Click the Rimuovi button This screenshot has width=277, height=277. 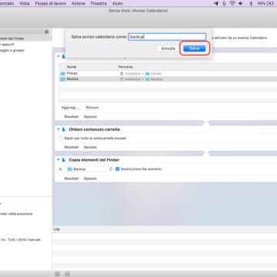click(x=92, y=108)
